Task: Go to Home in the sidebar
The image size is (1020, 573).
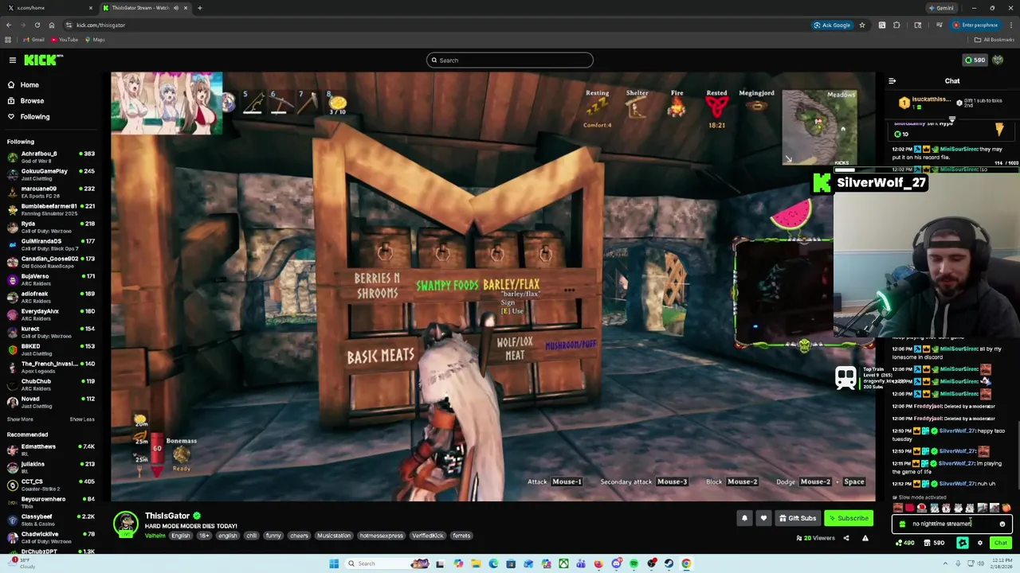Action: (29, 84)
